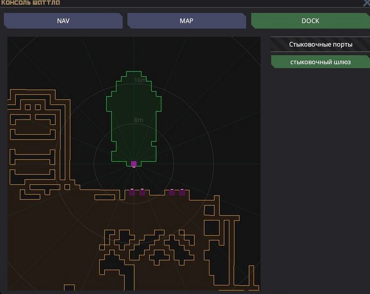Select the third station docking port from left
The image size is (370, 294).
[172, 192]
